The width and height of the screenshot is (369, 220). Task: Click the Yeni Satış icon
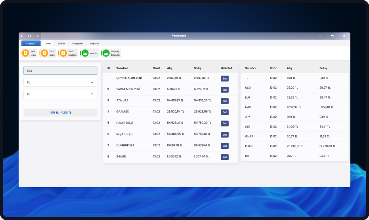tap(44, 53)
